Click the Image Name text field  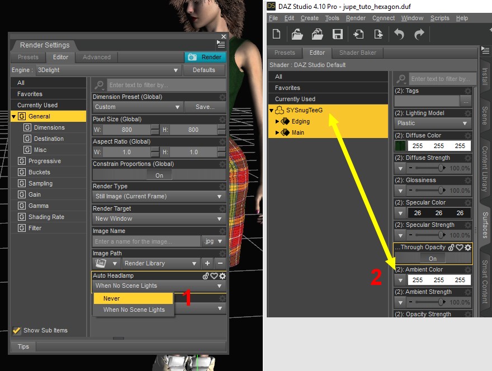(x=146, y=241)
